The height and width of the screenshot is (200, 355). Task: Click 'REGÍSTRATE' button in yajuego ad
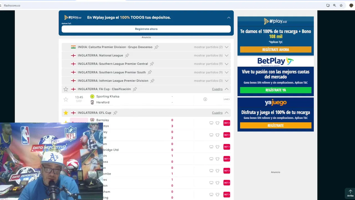(x=276, y=126)
